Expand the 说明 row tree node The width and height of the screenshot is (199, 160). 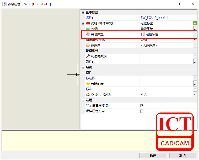tap(83, 23)
